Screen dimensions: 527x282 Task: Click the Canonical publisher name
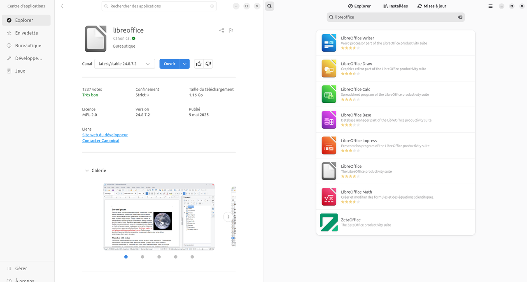click(122, 38)
